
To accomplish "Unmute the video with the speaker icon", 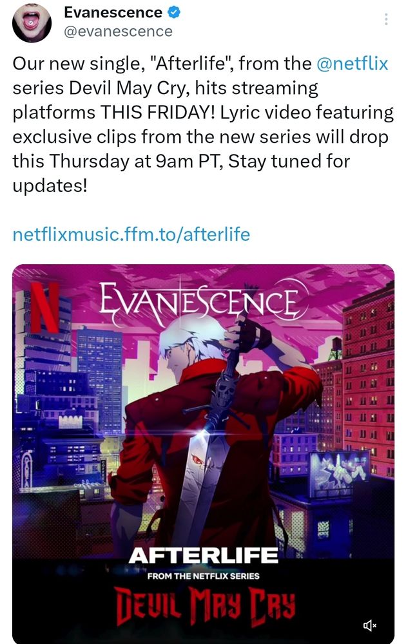I will click(369, 625).
